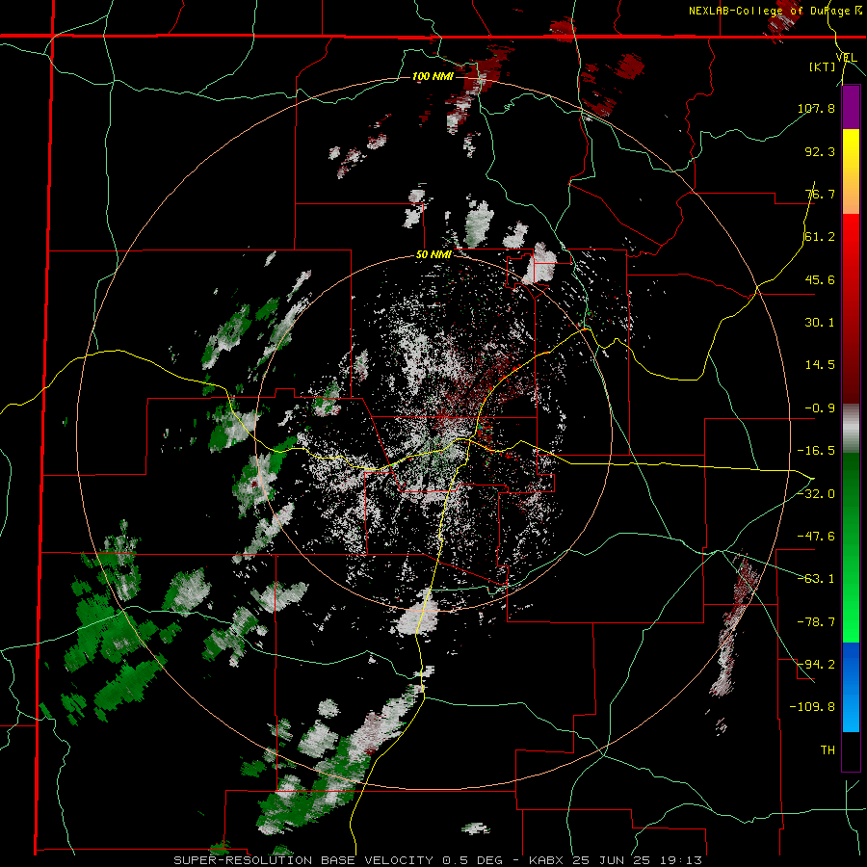
Task: Click the Super-Resolution Base Velocity caption
Action: tap(437, 860)
